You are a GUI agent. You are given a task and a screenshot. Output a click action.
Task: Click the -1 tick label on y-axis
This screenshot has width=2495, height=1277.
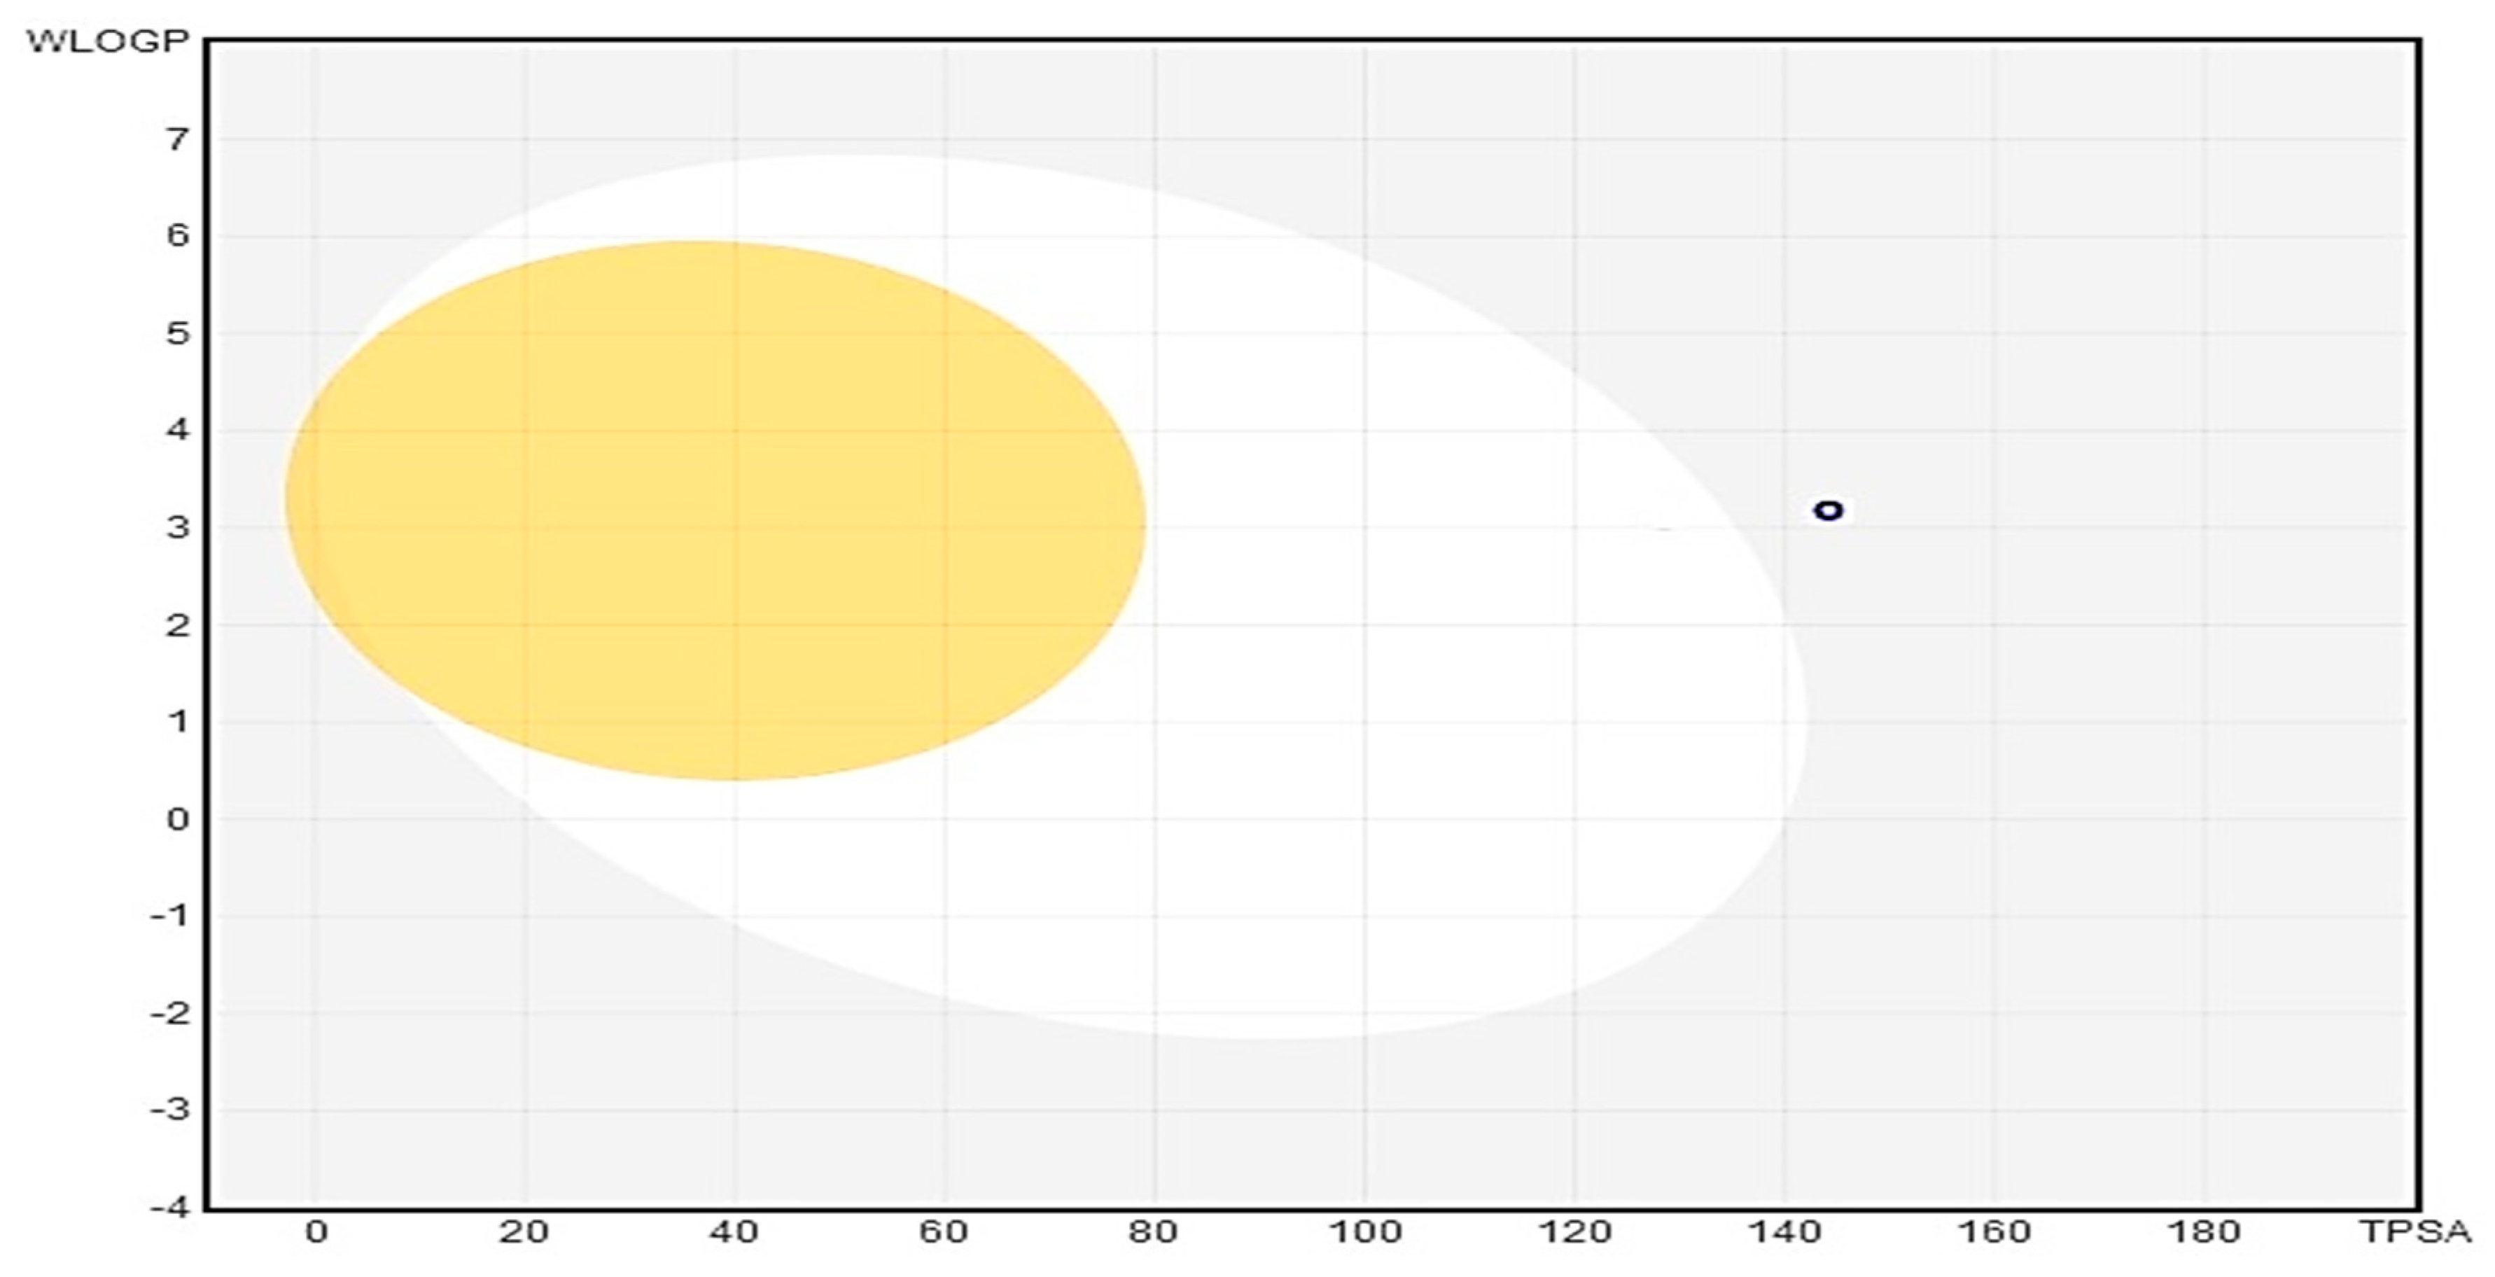[169, 916]
